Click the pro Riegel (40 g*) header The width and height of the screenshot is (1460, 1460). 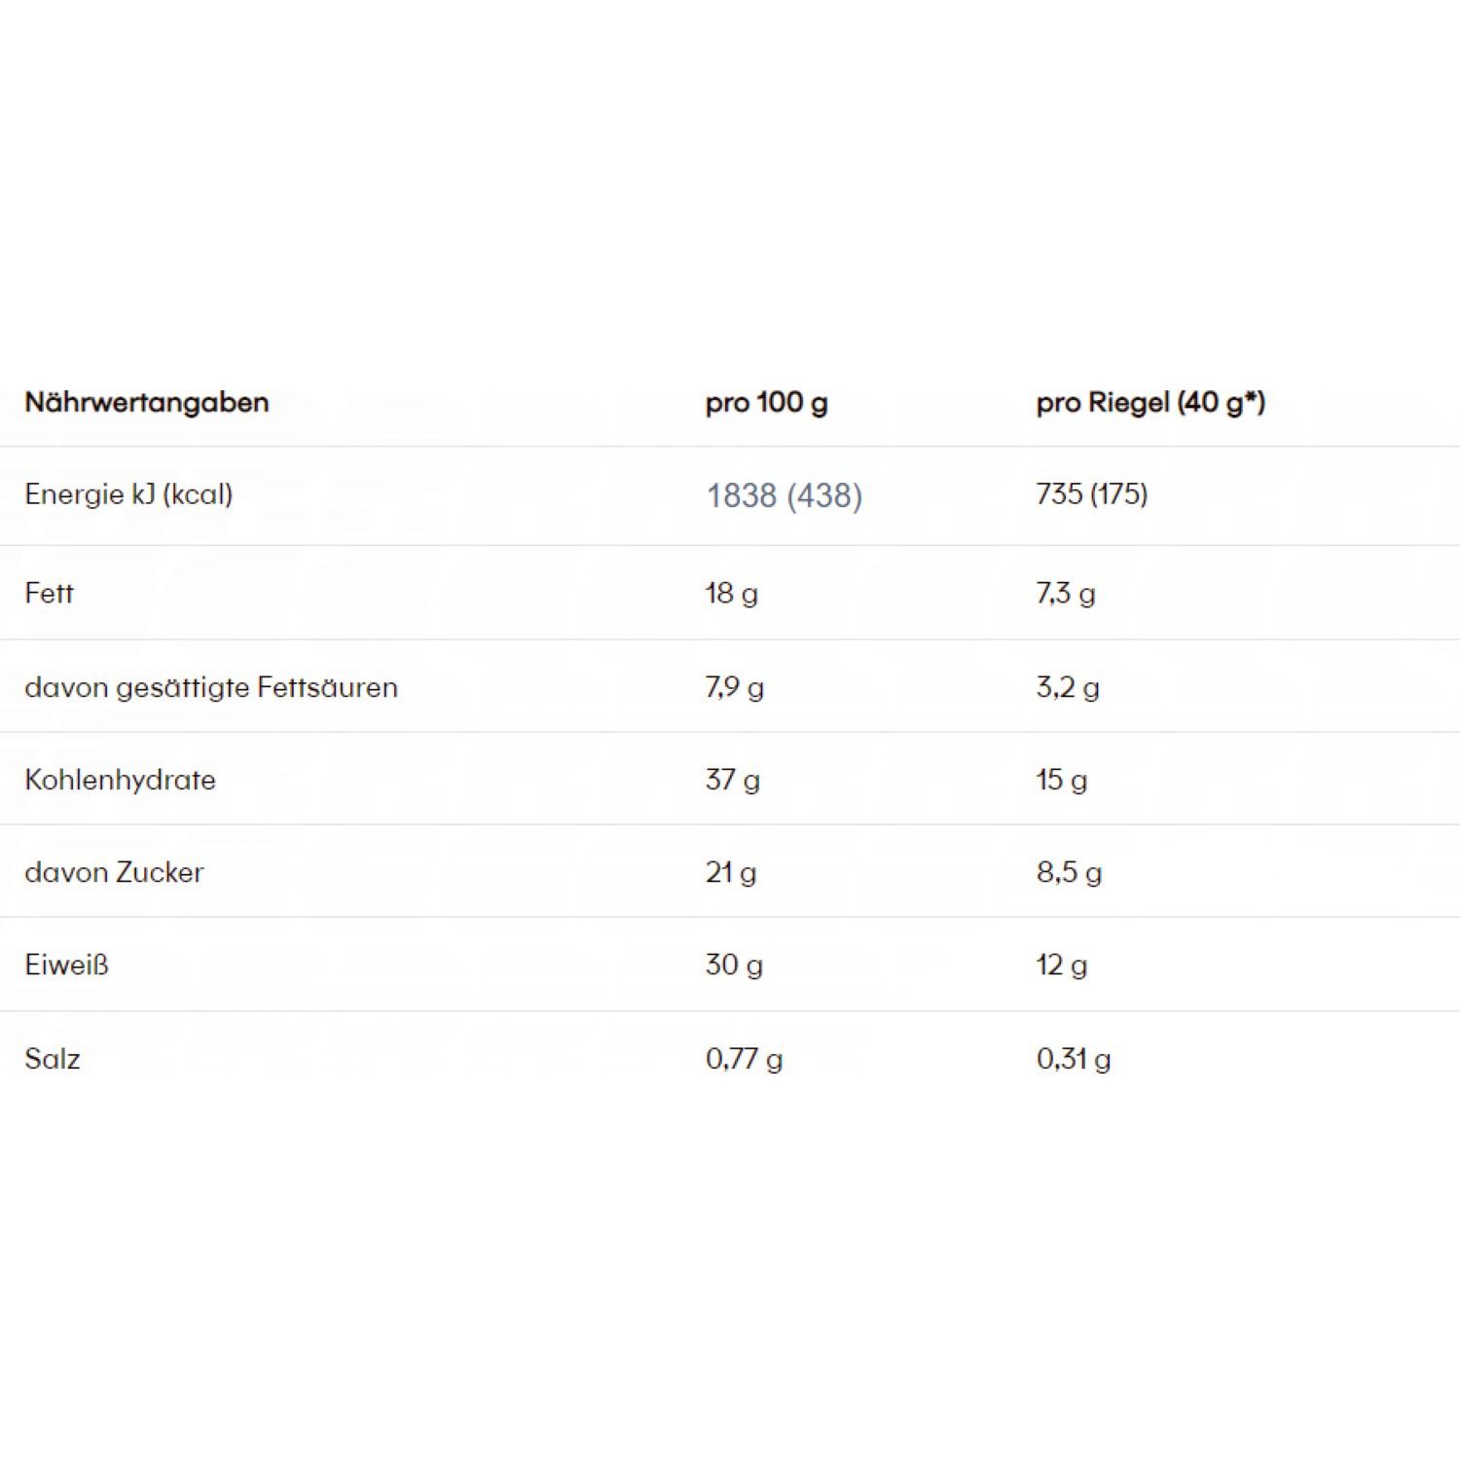pyautogui.click(x=1150, y=402)
